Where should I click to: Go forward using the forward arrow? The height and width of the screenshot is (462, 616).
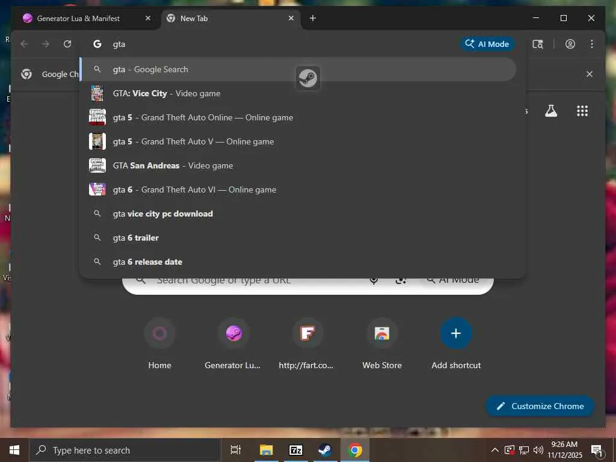(46, 44)
